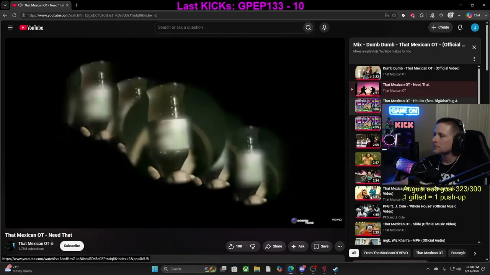Select the All filter chip
Image resolution: width=490 pixels, height=275 pixels.
coord(354,253)
